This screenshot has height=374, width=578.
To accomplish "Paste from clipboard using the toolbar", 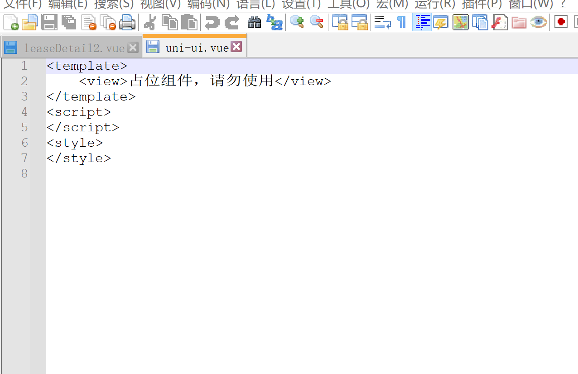I will 189,22.
